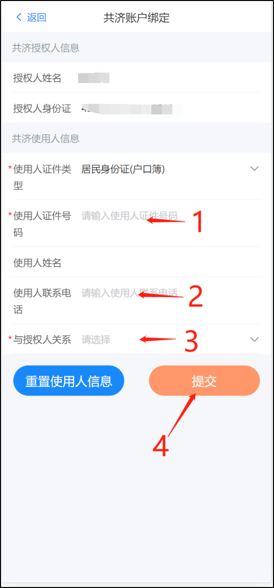Viewport: 274px width, 588px height.
Task: Select the blurred 授权人姓名 value
Action: [93, 78]
